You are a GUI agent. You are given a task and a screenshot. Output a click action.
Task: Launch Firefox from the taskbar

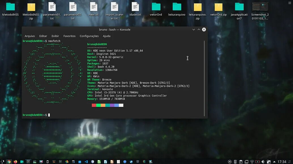click(15, 161)
